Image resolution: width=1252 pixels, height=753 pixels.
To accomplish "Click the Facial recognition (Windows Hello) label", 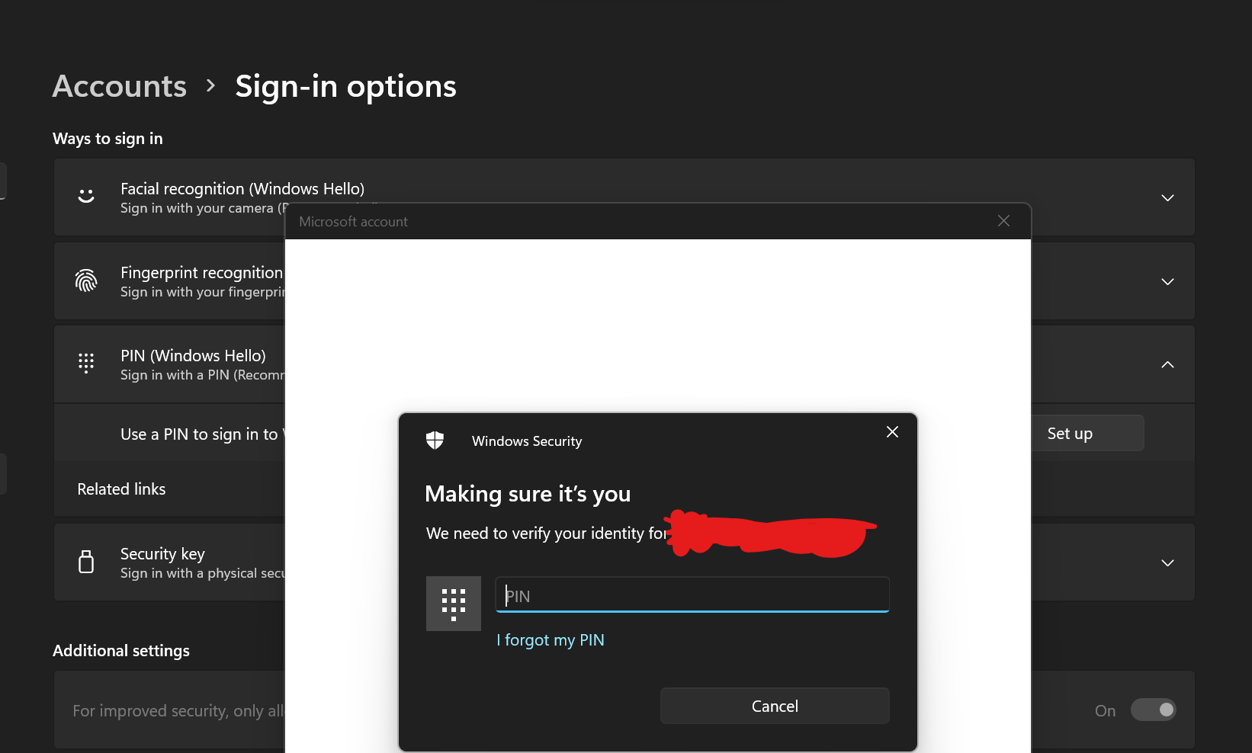I will pyautogui.click(x=242, y=188).
